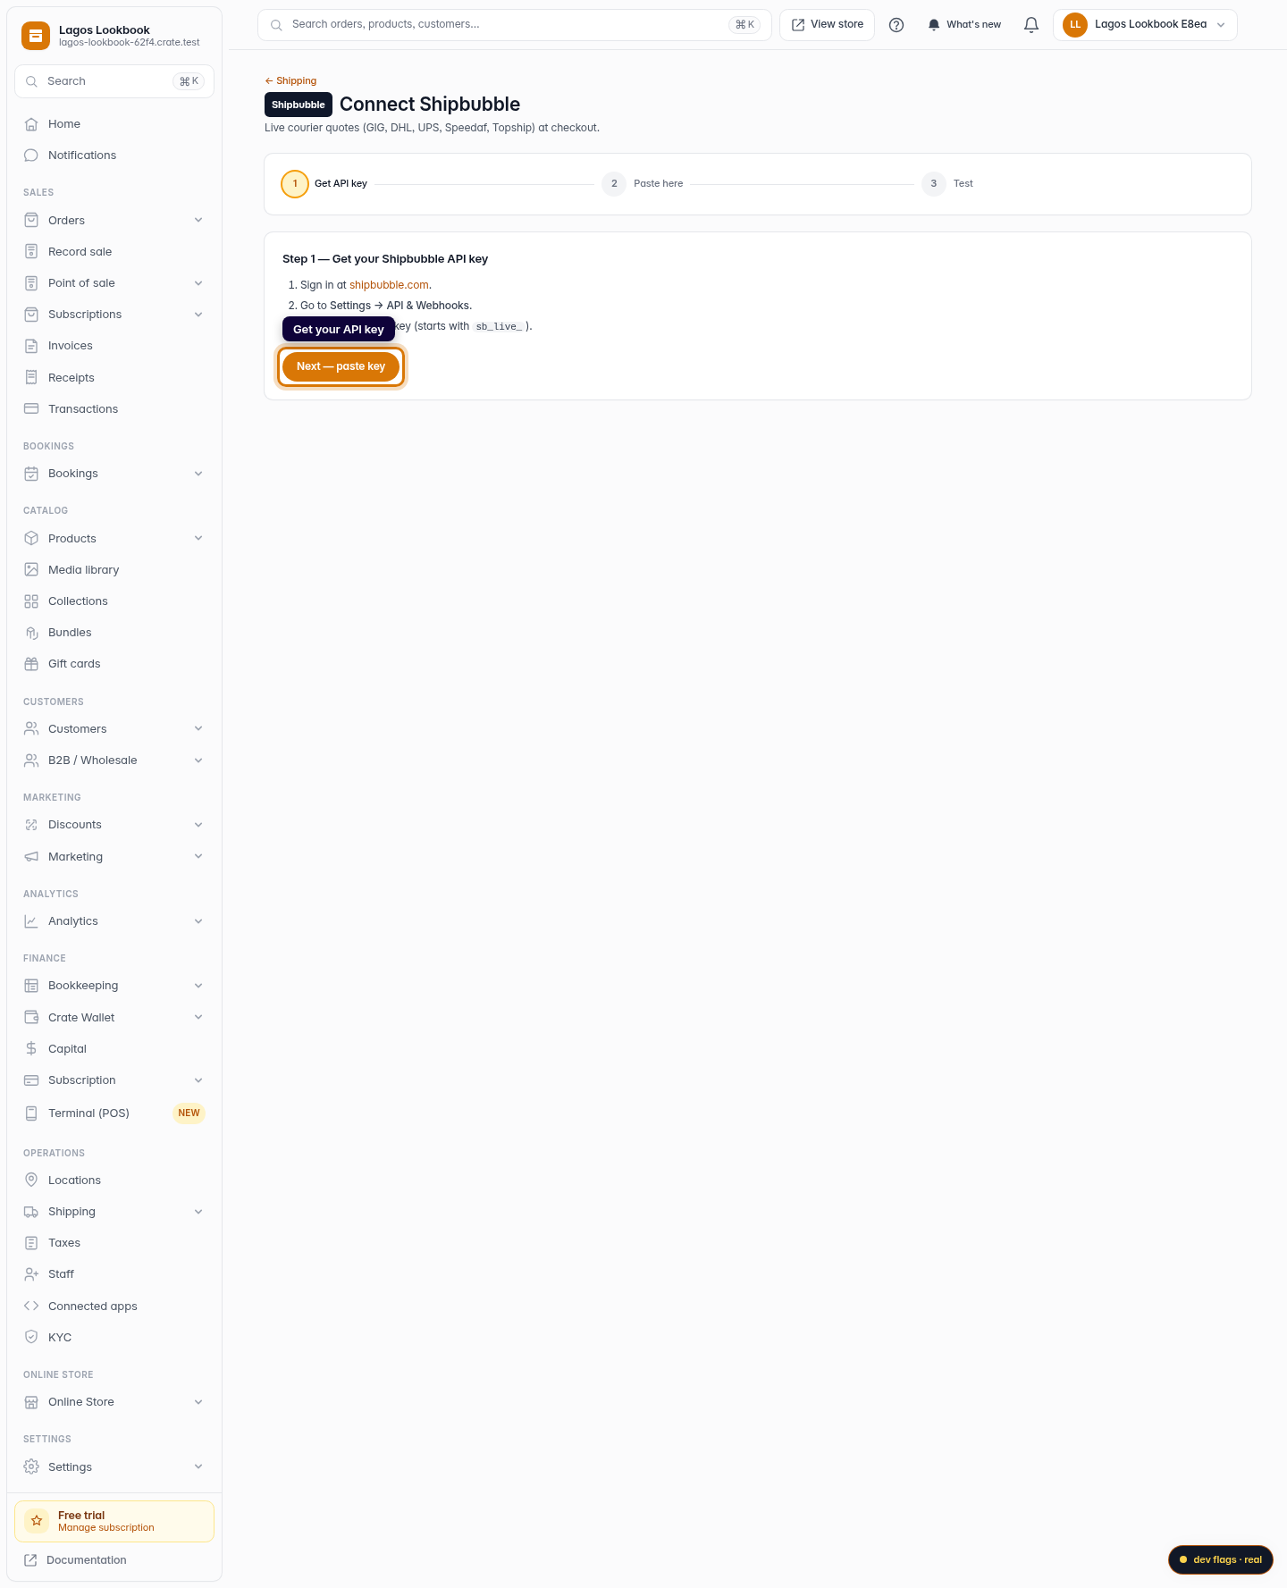The image size is (1287, 1588).
Task: Click the Shipbubble logo badge
Action: [299, 105]
